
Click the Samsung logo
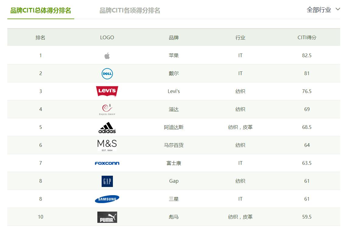pyautogui.click(x=107, y=199)
